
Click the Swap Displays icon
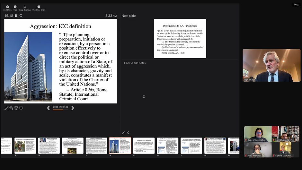pos(25,6)
